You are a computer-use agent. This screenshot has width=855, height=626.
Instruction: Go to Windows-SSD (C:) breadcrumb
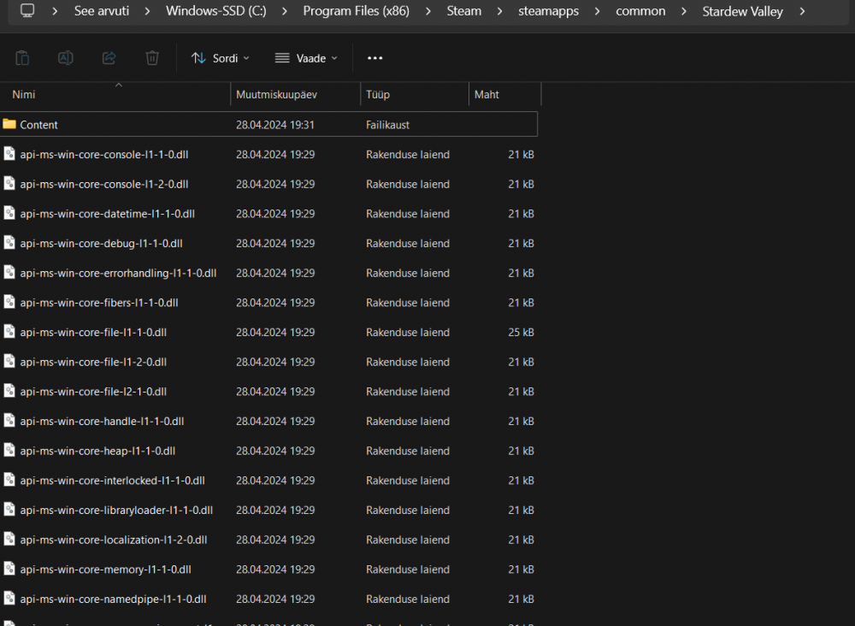(216, 11)
